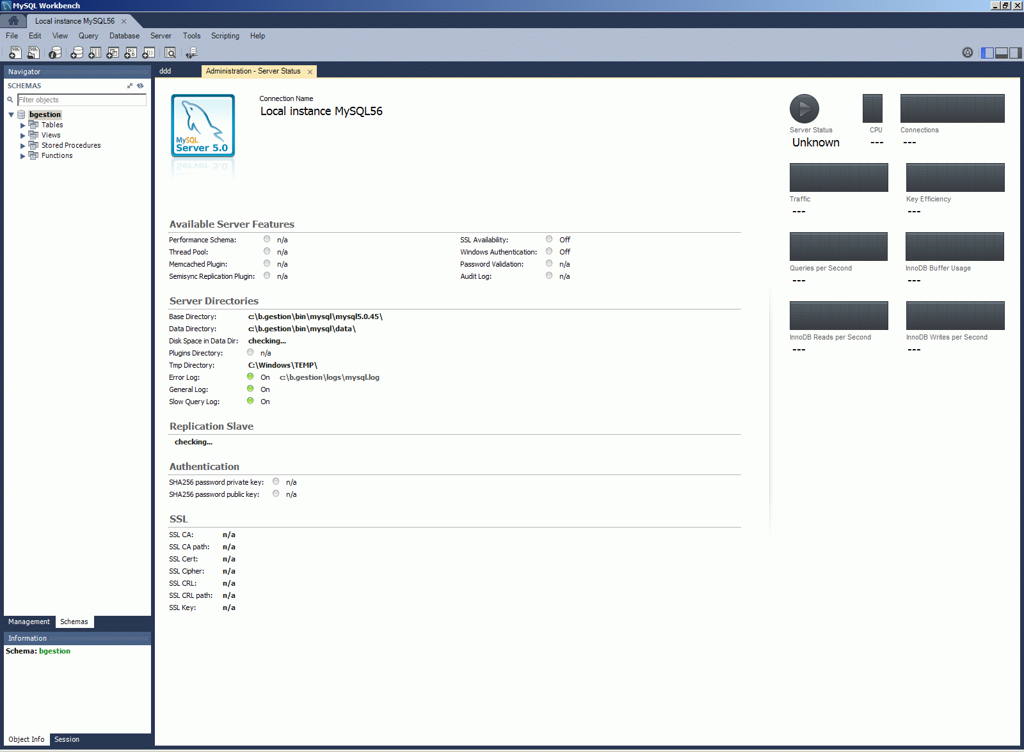Collapse all schemas with the shrink icon
Screen dimensions: 1024x752
coord(131,86)
